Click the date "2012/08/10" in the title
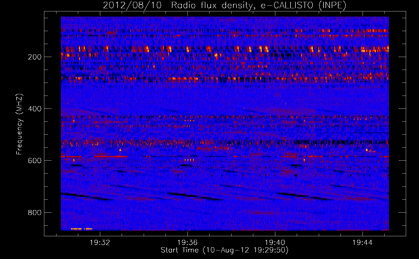 (132, 5)
